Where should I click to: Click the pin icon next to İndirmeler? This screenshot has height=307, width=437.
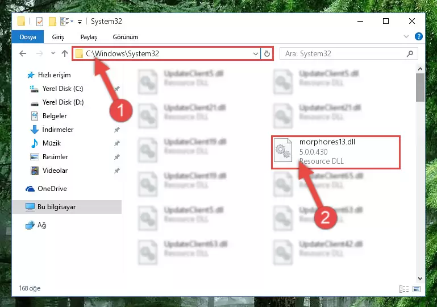pos(117,130)
